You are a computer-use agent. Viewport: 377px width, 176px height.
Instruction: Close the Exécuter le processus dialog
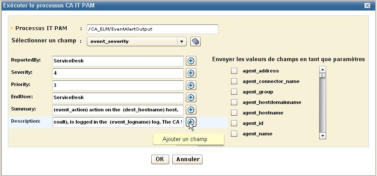[x=367, y=5]
